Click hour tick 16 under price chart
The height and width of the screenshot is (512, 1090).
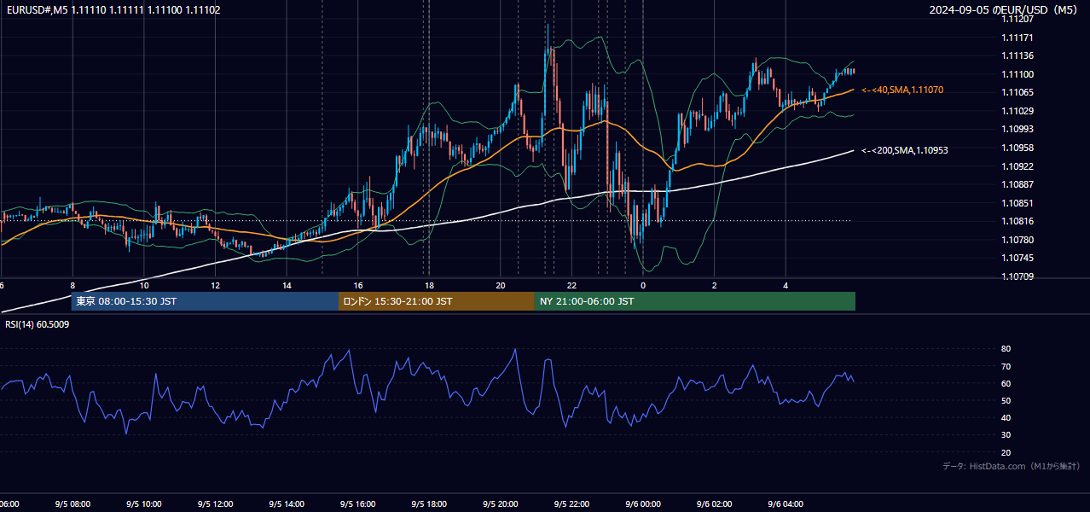click(358, 285)
